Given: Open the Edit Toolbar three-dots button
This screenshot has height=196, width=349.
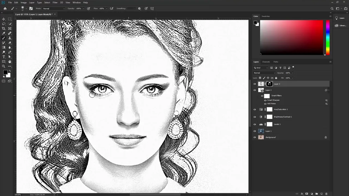Looking at the screenshot, I should pyautogui.click(x=10, y=66).
